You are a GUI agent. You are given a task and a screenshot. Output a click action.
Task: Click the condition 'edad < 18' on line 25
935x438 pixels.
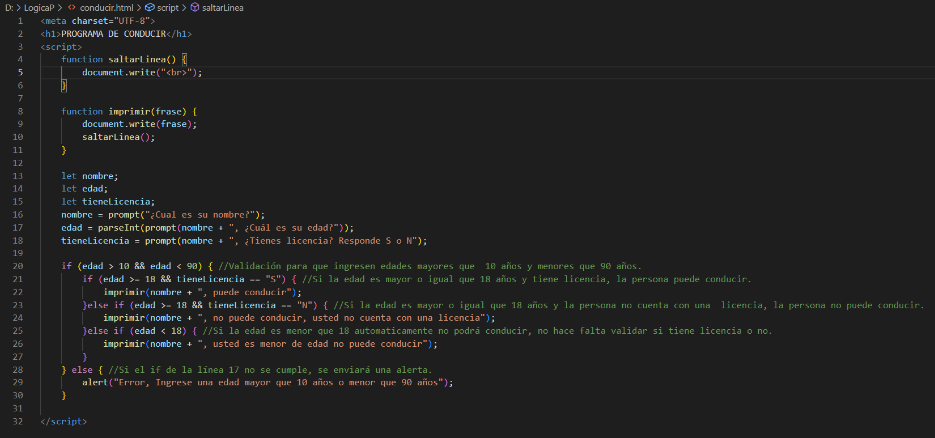tap(158, 331)
